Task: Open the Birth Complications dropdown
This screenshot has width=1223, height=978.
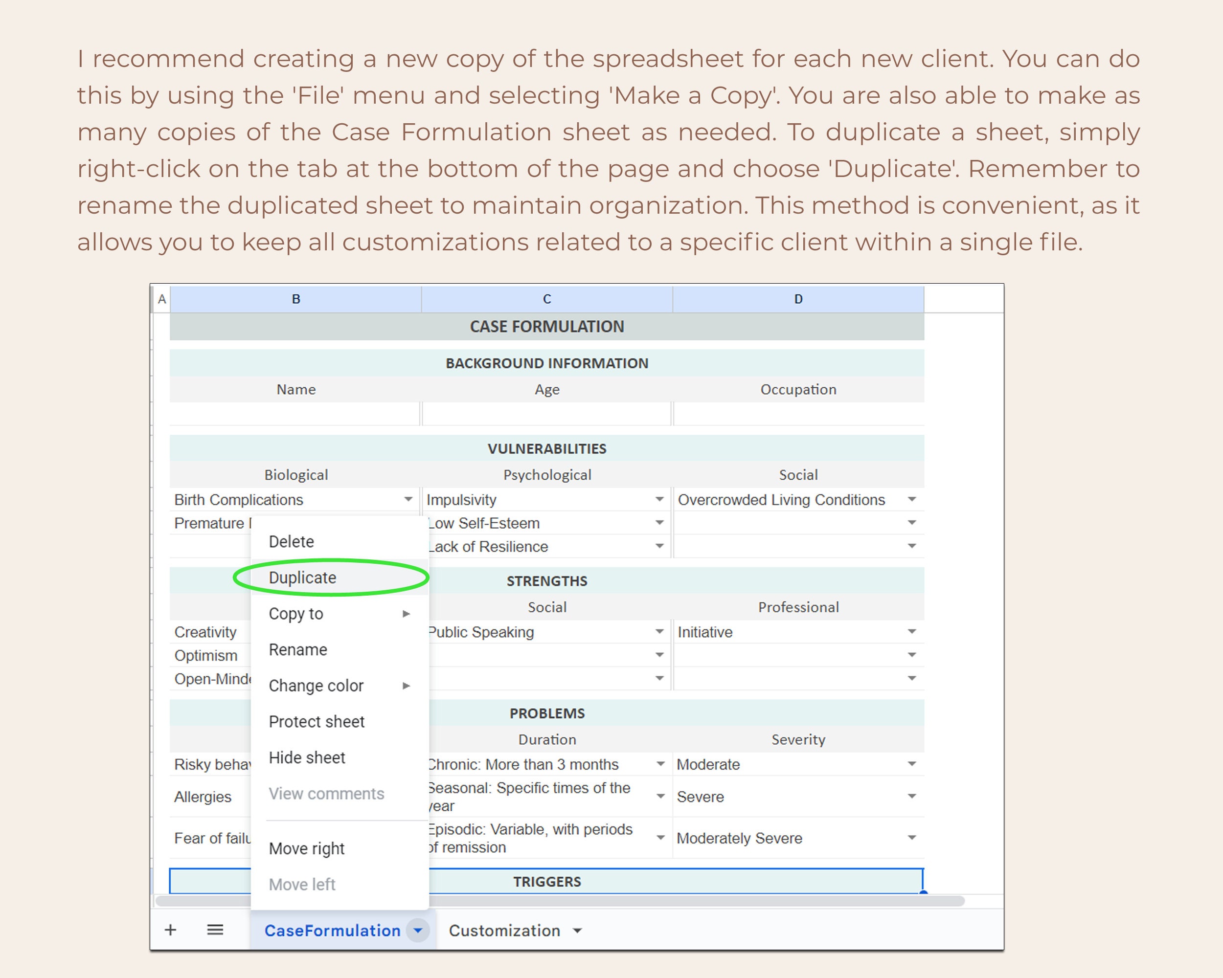Action: pyautogui.click(x=408, y=499)
